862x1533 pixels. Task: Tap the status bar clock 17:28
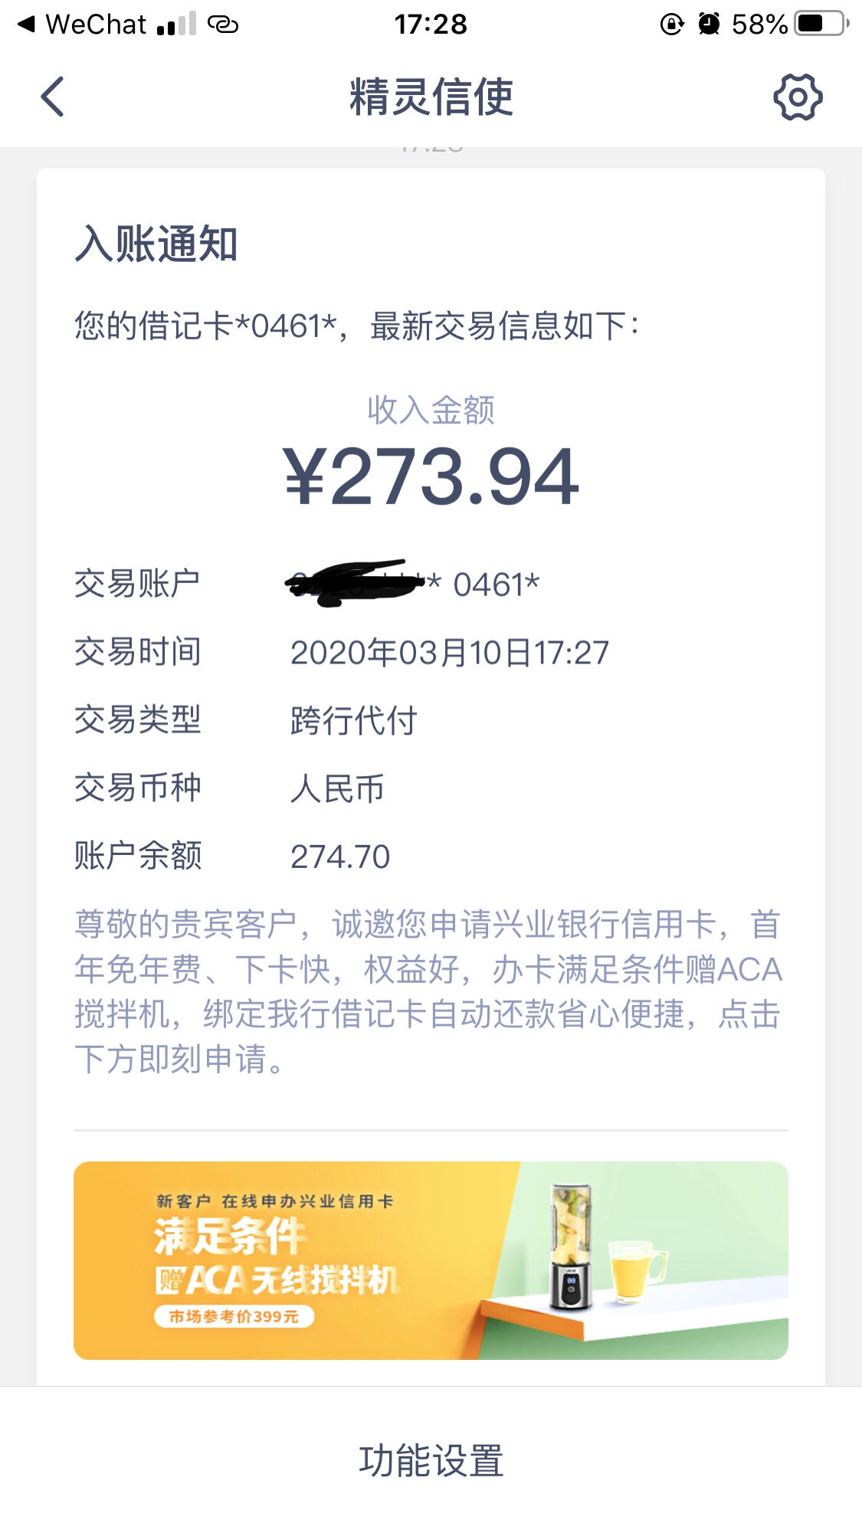[431, 25]
